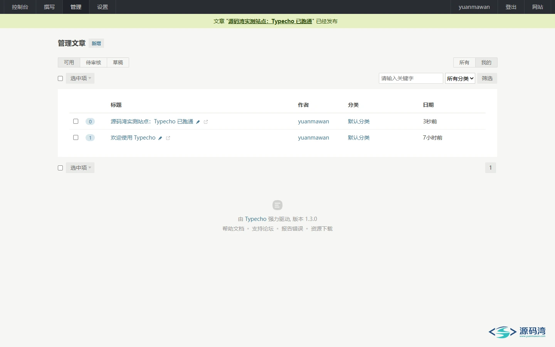Visit the 网站 site link
555x347 pixels.
pos(538,7)
